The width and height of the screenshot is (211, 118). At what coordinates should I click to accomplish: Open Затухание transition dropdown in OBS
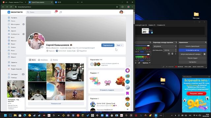(x=165, y=46)
